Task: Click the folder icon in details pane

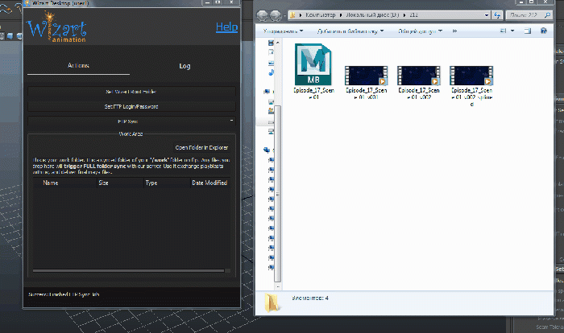Action: click(x=272, y=302)
